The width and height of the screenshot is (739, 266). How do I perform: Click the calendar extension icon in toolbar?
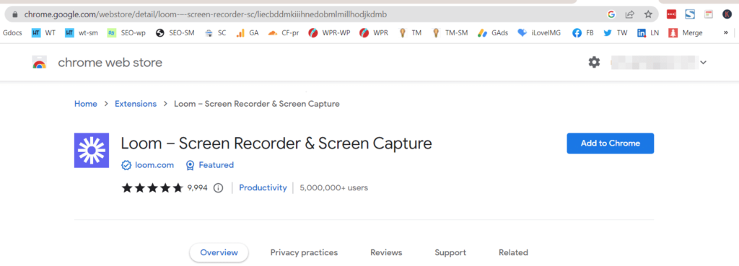click(x=709, y=14)
